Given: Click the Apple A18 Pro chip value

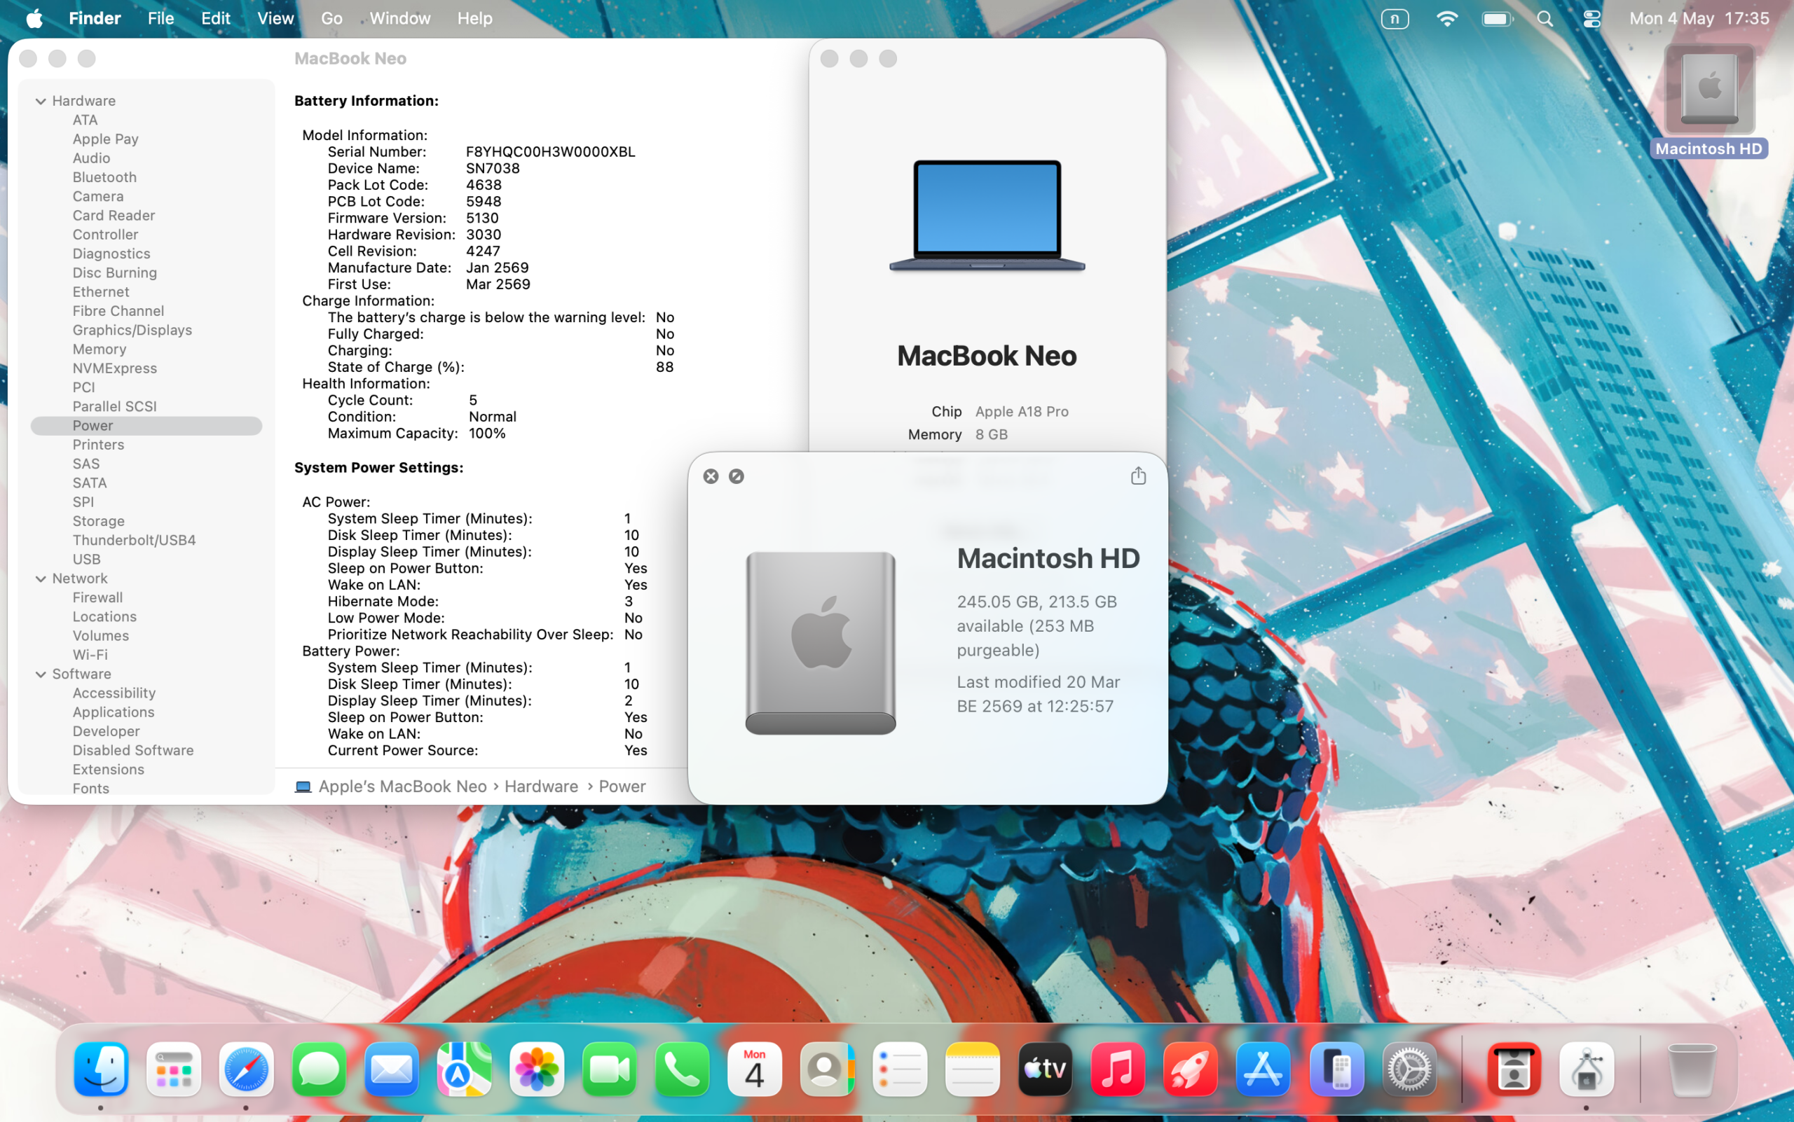Looking at the screenshot, I should pos(1022,412).
